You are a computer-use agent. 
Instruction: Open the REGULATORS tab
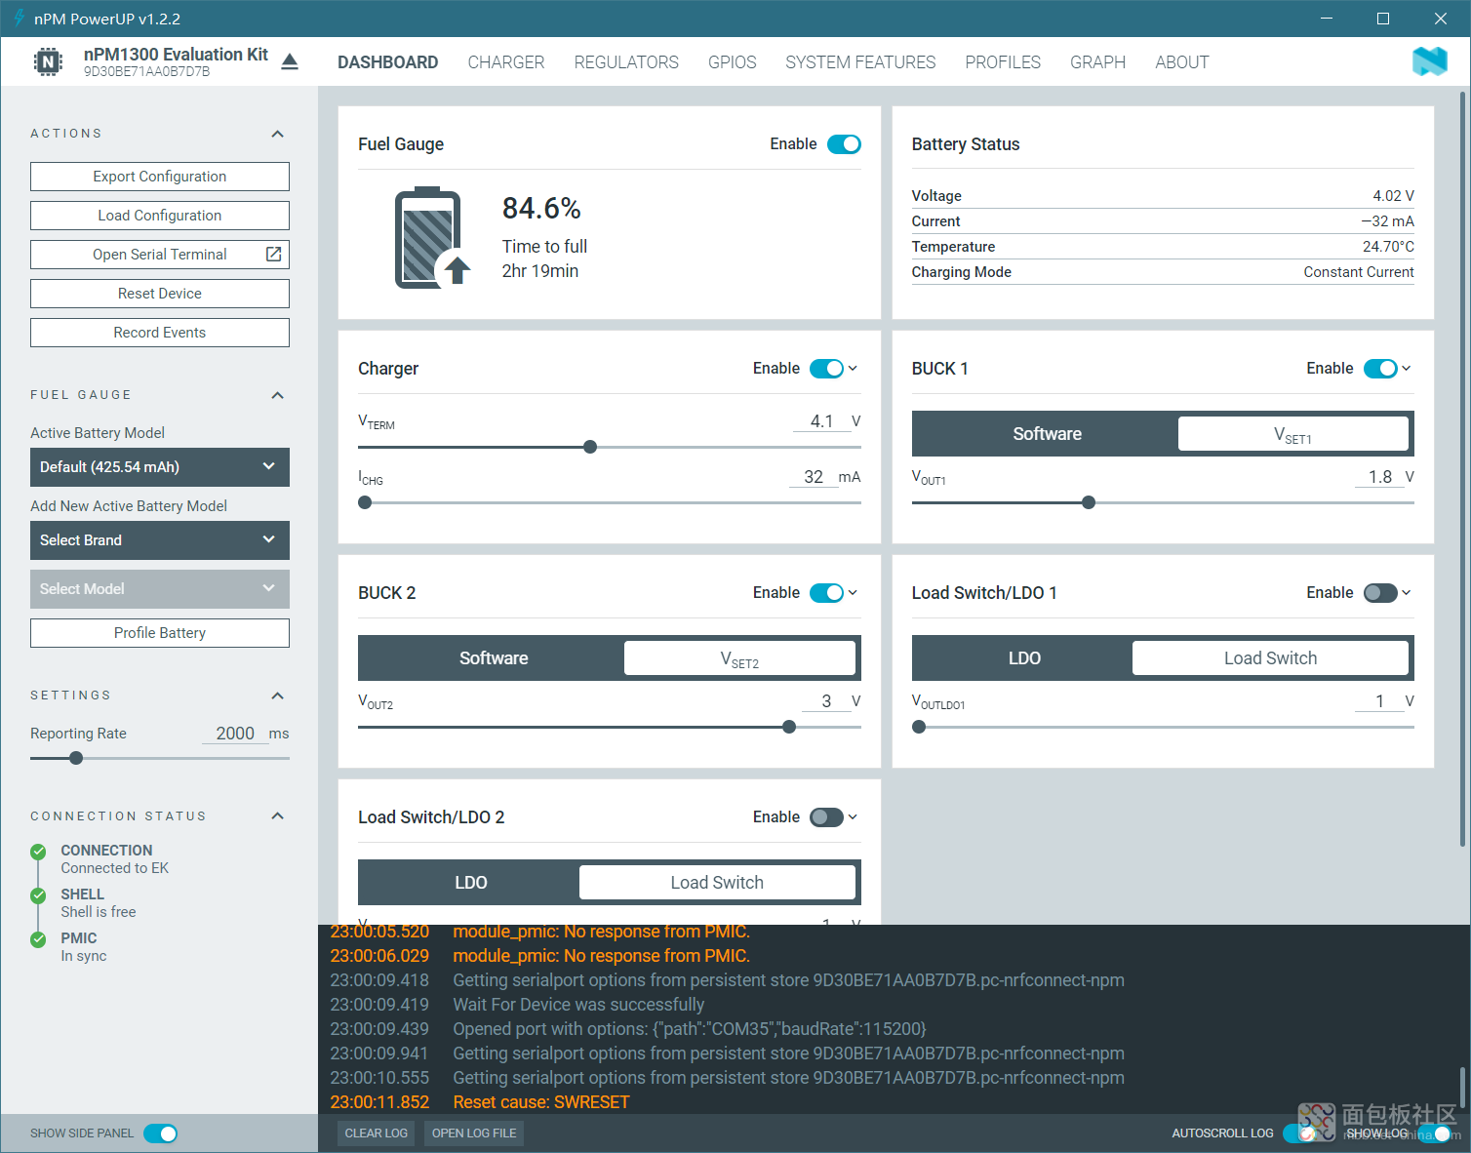[x=626, y=62]
